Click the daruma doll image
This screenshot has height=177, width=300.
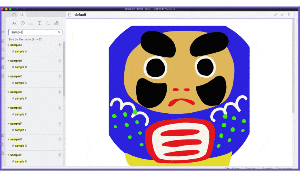tap(179, 96)
